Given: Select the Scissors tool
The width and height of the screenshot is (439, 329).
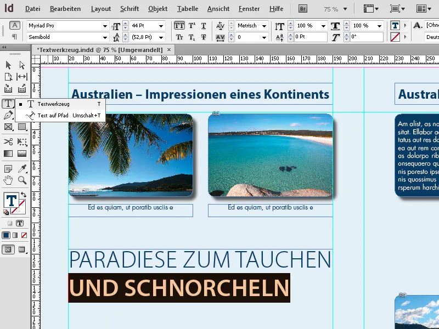Looking at the screenshot, I should click(x=7, y=140).
